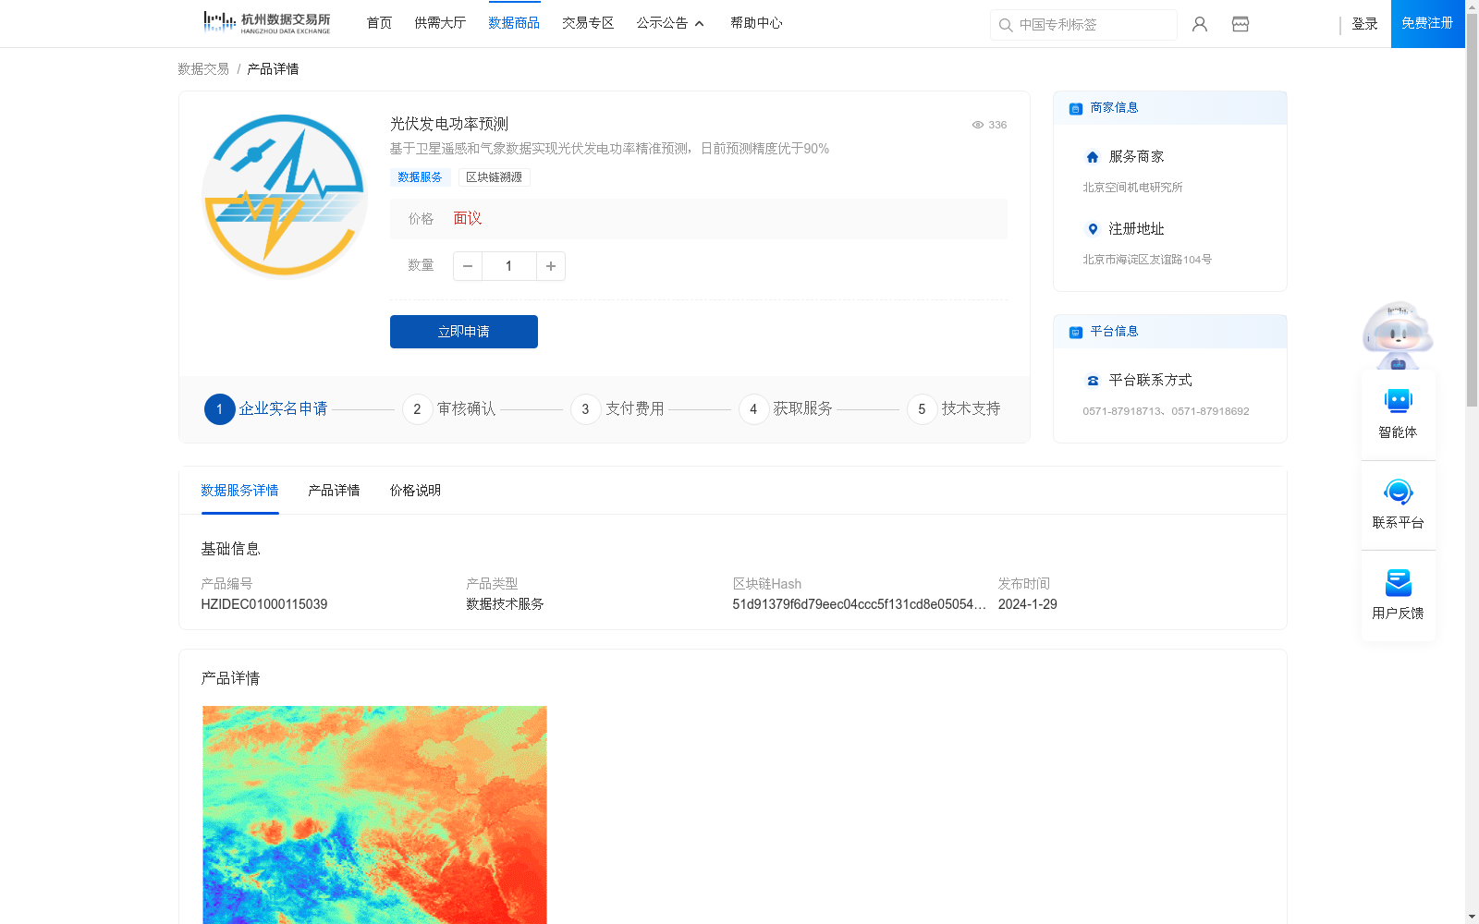This screenshot has height=924, width=1479.
Task: Open the store icon in header
Action: (x=1241, y=24)
